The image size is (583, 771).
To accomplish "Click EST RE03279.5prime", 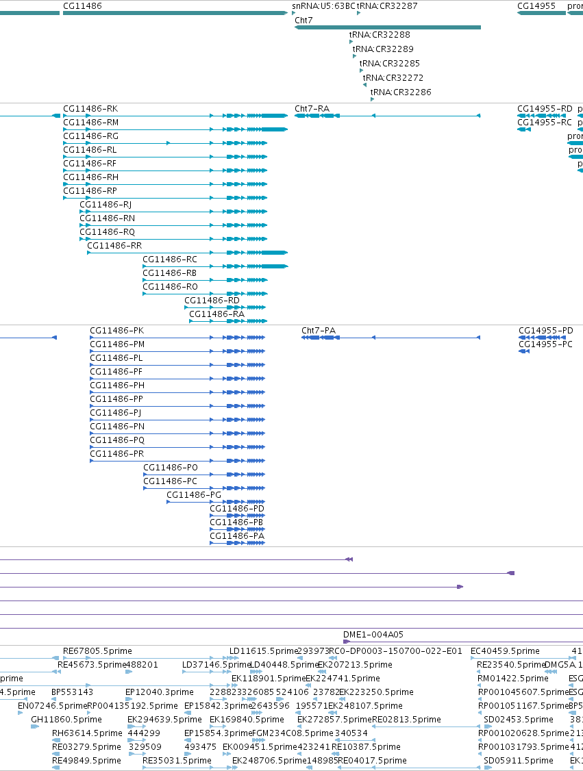I will (x=86, y=747).
